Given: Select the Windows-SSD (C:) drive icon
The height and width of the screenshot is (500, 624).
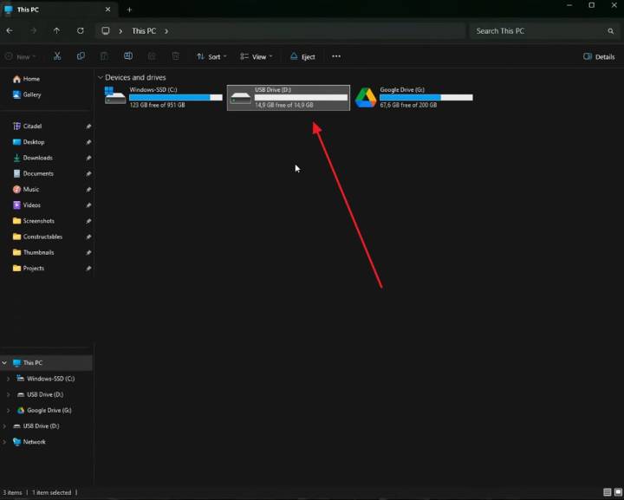Looking at the screenshot, I should click(x=115, y=97).
